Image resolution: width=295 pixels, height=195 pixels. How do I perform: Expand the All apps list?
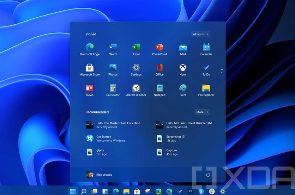pos(200,34)
